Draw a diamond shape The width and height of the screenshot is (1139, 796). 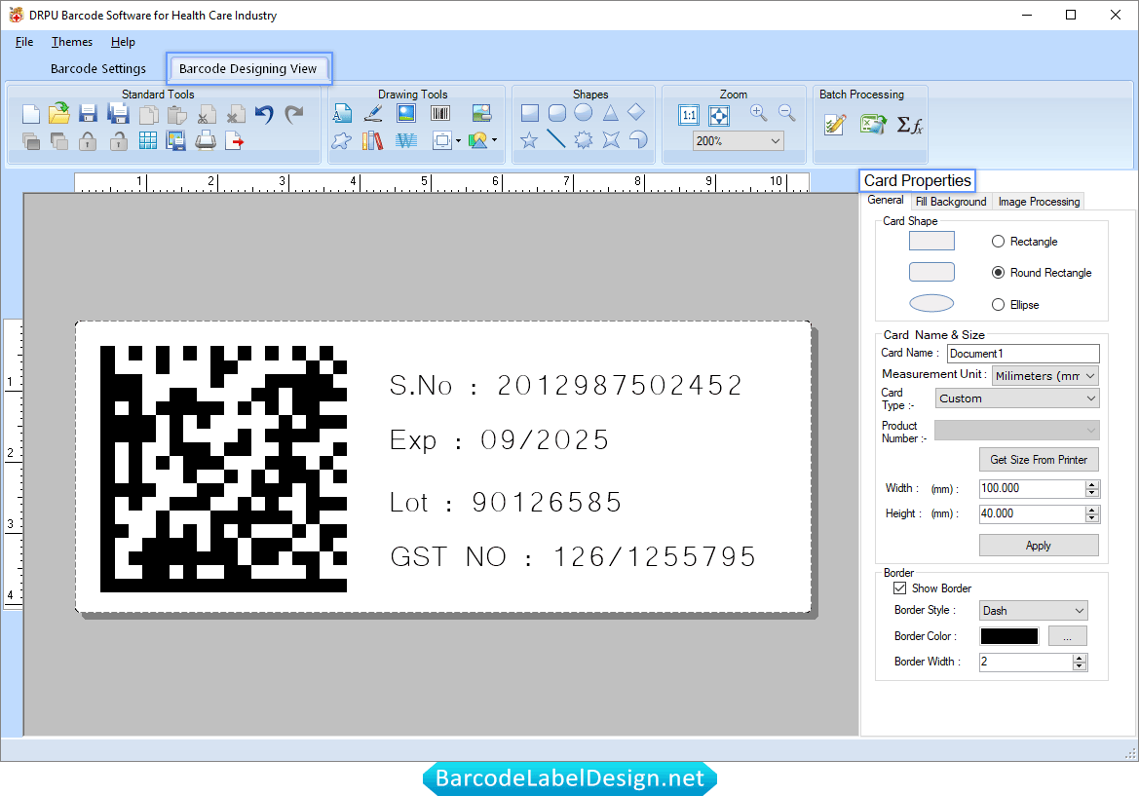click(636, 112)
